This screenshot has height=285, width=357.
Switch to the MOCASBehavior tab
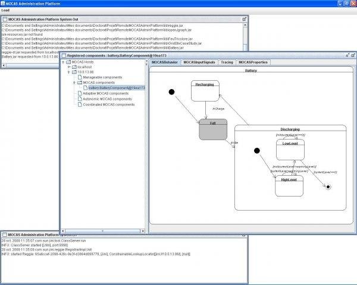pyautogui.click(x=165, y=62)
